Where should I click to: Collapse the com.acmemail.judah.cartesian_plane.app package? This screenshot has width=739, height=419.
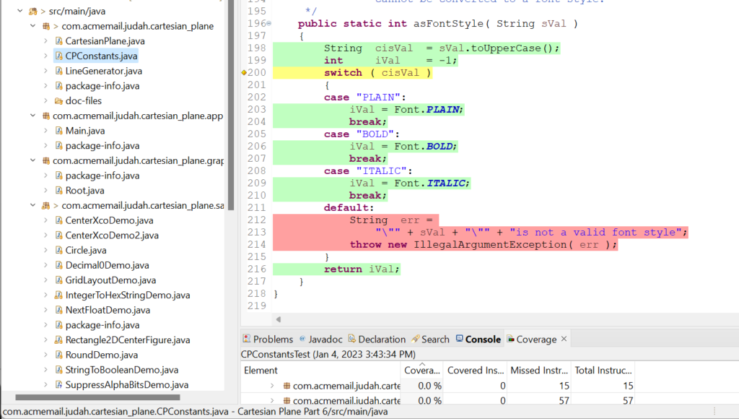point(32,116)
